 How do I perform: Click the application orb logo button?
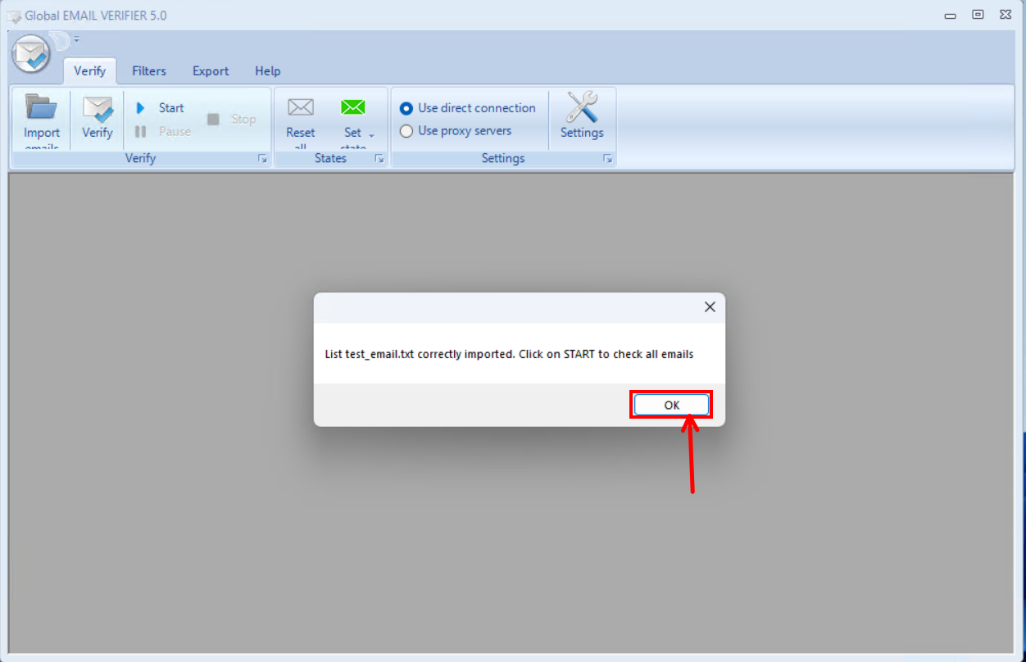pos(31,55)
